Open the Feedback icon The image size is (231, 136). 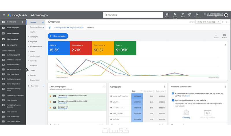coord(224,36)
